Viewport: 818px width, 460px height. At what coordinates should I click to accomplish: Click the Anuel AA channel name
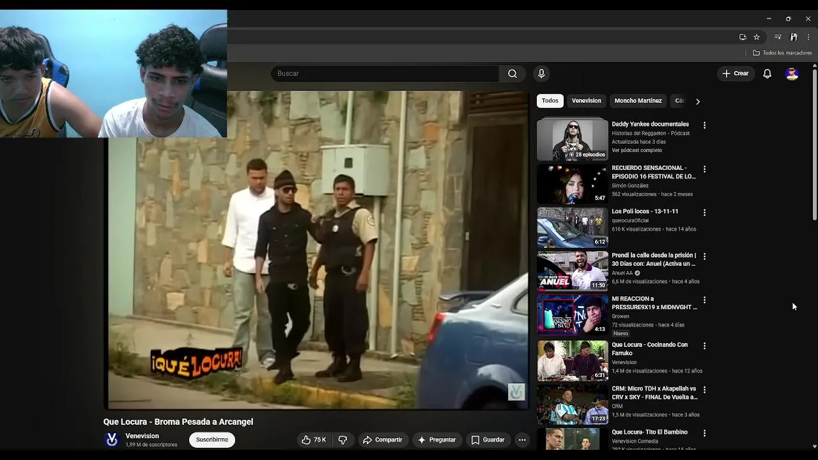point(622,273)
